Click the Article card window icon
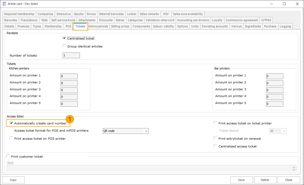The height and width of the screenshot is (185, 304). point(4,4)
